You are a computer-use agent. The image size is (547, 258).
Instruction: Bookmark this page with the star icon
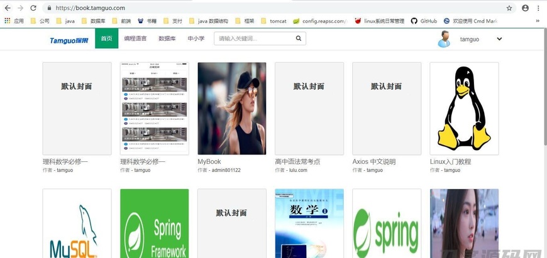click(509, 8)
